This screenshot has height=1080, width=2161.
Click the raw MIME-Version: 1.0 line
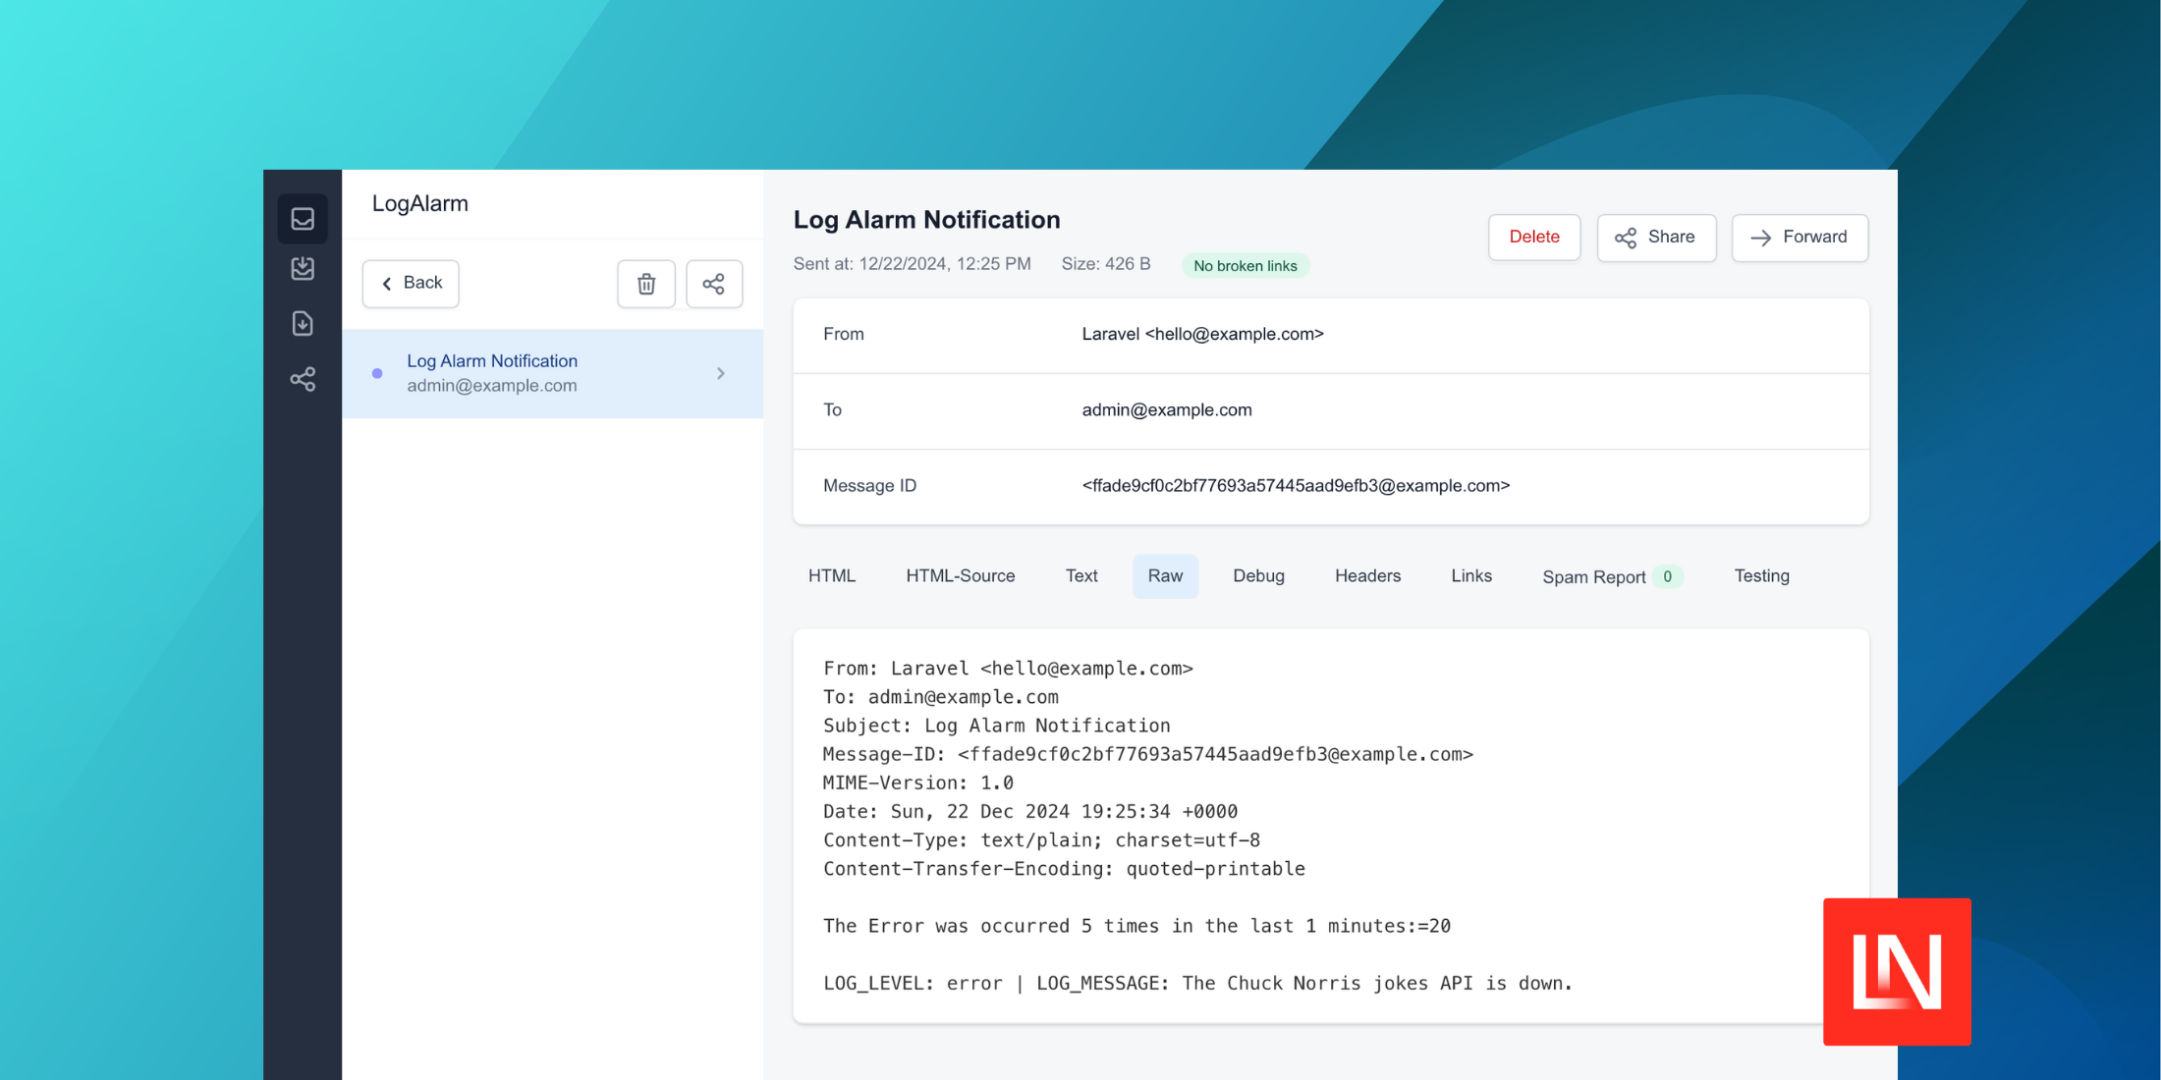pos(918,783)
